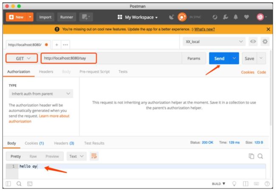Click the New button
This screenshot has width=276, height=192.
(x=16, y=17)
